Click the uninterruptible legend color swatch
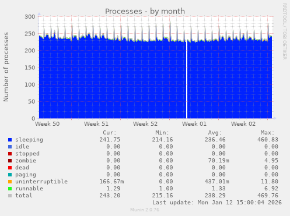Image resolution: width=290 pixels, height=216 pixels. 10,182
